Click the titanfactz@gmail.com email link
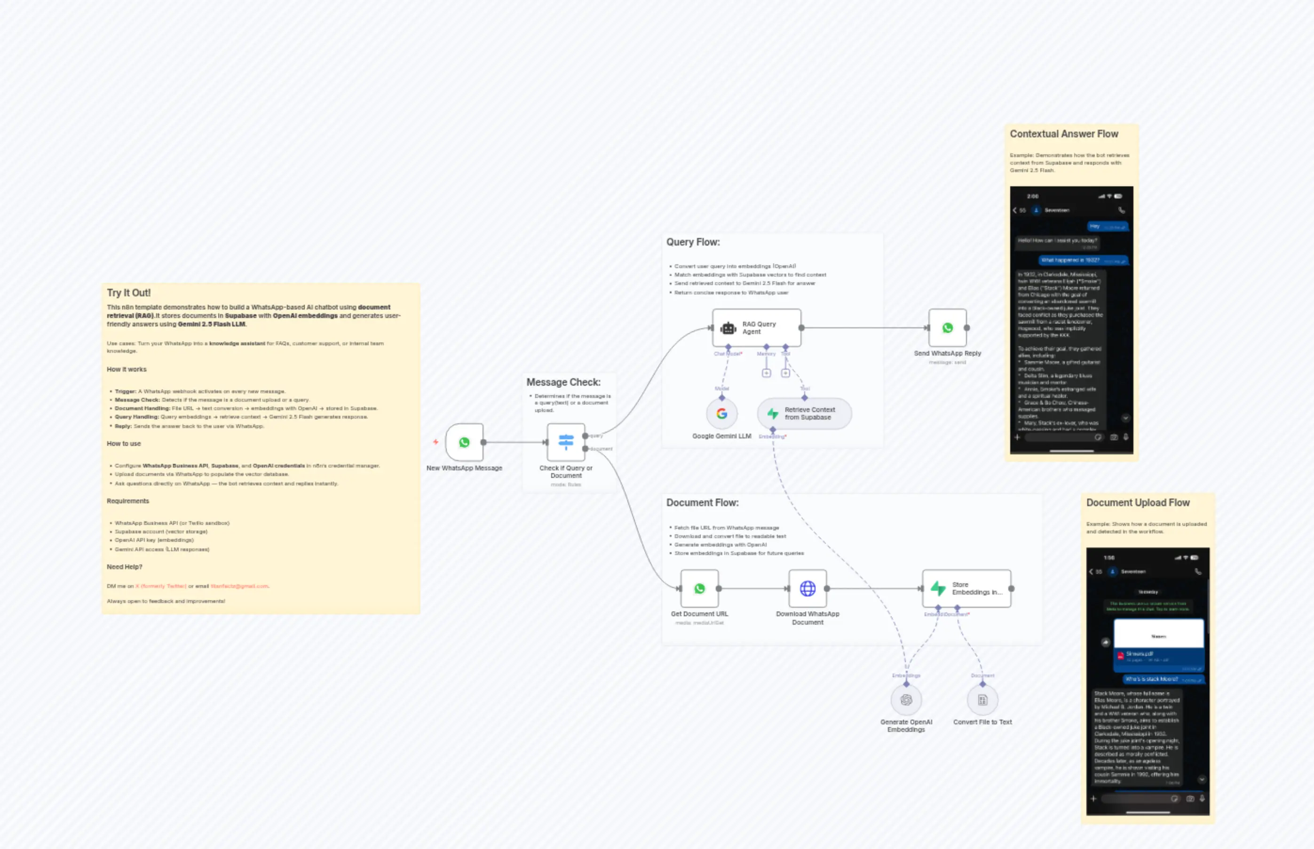 [241, 586]
